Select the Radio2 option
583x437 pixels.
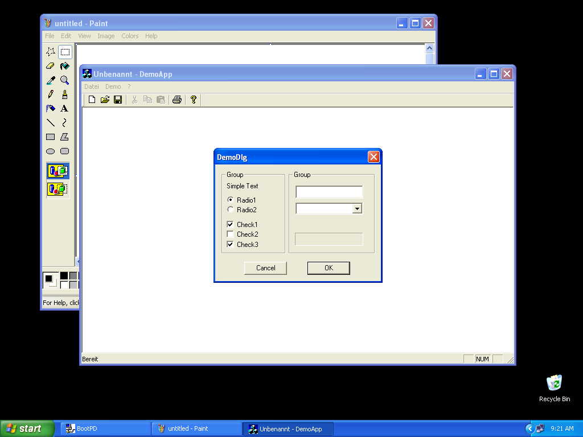tap(231, 210)
